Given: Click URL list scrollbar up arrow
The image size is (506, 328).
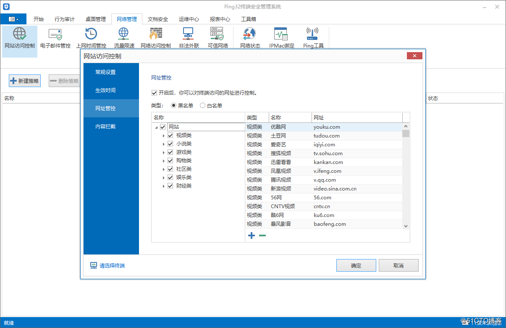Looking at the screenshot, I should tap(406, 126).
